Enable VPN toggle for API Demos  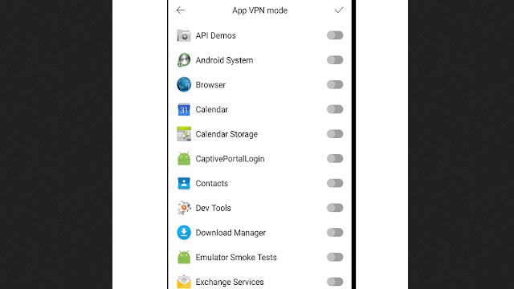(x=335, y=35)
